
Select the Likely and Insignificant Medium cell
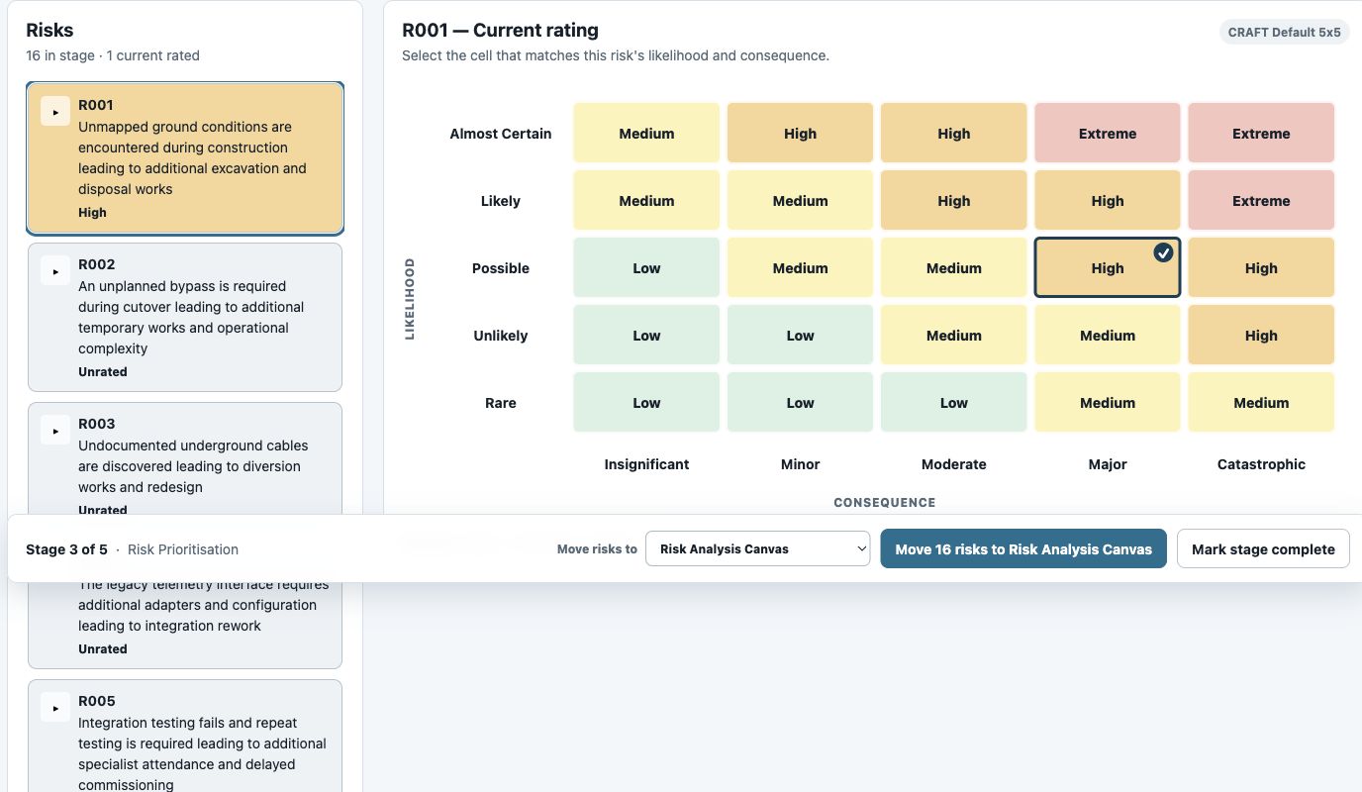(x=646, y=200)
